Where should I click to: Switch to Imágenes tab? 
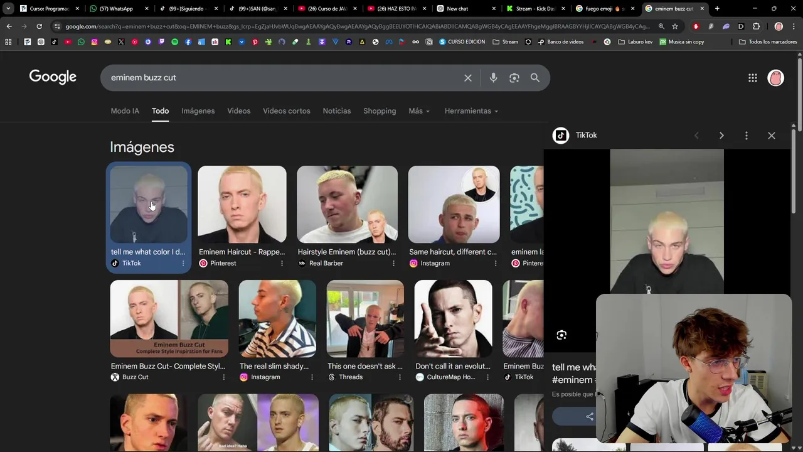[198, 111]
